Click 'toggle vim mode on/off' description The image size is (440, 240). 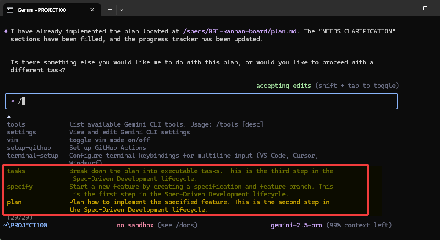click(110, 140)
